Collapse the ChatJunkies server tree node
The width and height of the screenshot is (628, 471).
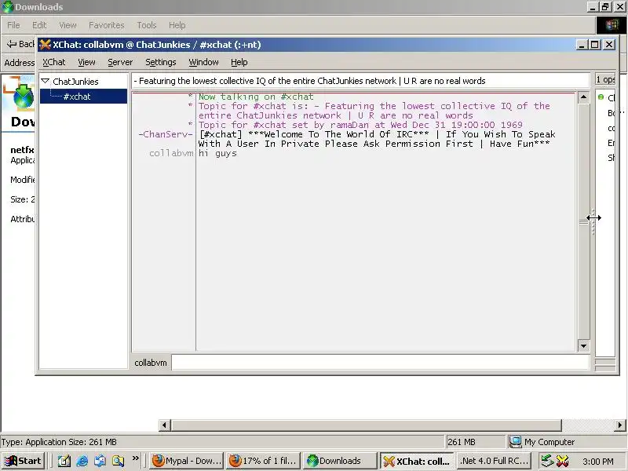tap(46, 81)
